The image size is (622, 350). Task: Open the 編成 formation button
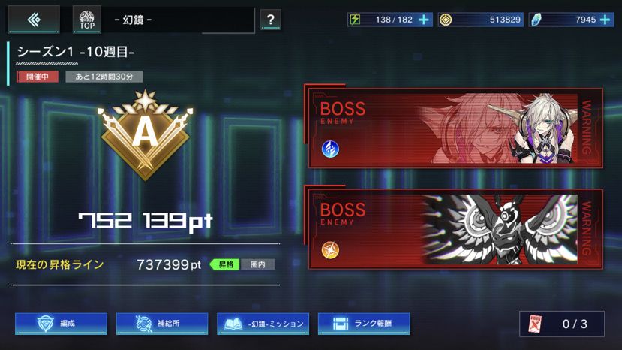tap(61, 324)
